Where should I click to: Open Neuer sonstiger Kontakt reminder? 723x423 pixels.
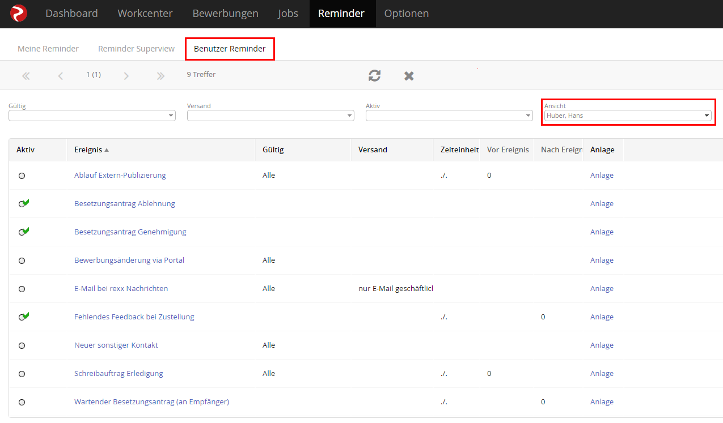click(x=116, y=345)
